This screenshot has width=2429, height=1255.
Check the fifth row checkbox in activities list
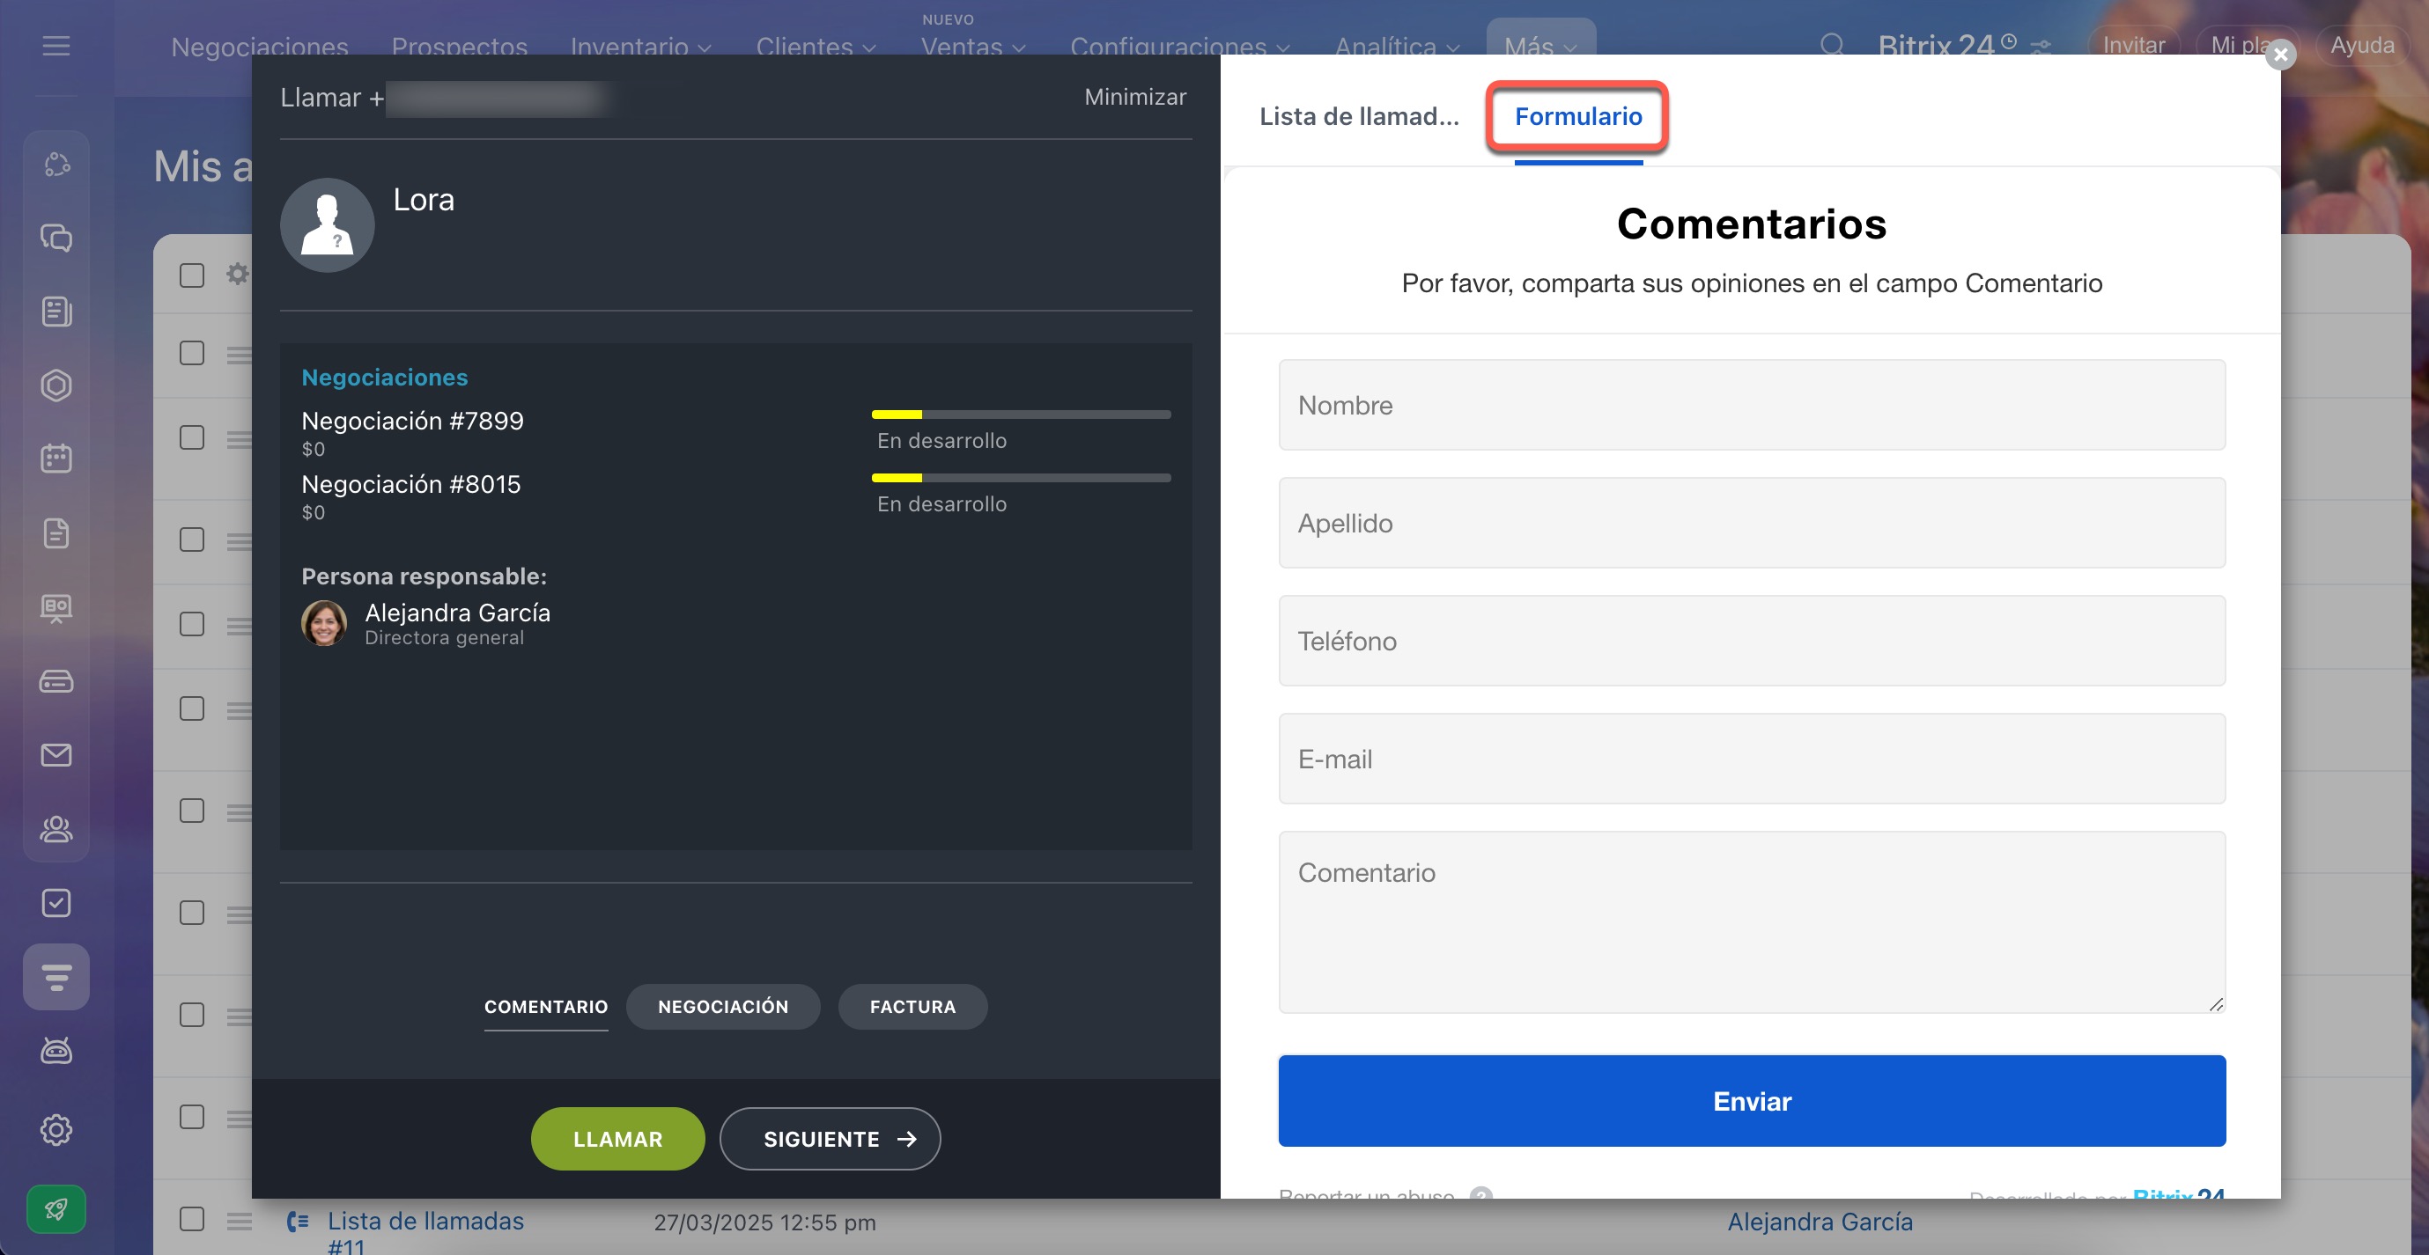click(191, 709)
